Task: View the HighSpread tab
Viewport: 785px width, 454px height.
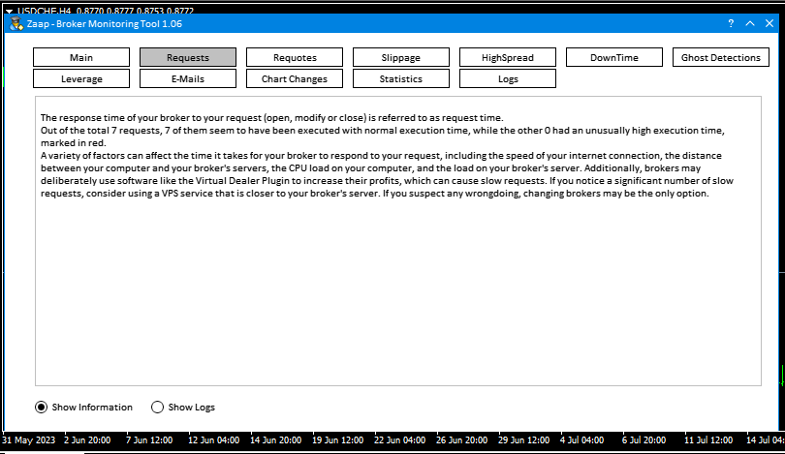Action: pyautogui.click(x=508, y=57)
